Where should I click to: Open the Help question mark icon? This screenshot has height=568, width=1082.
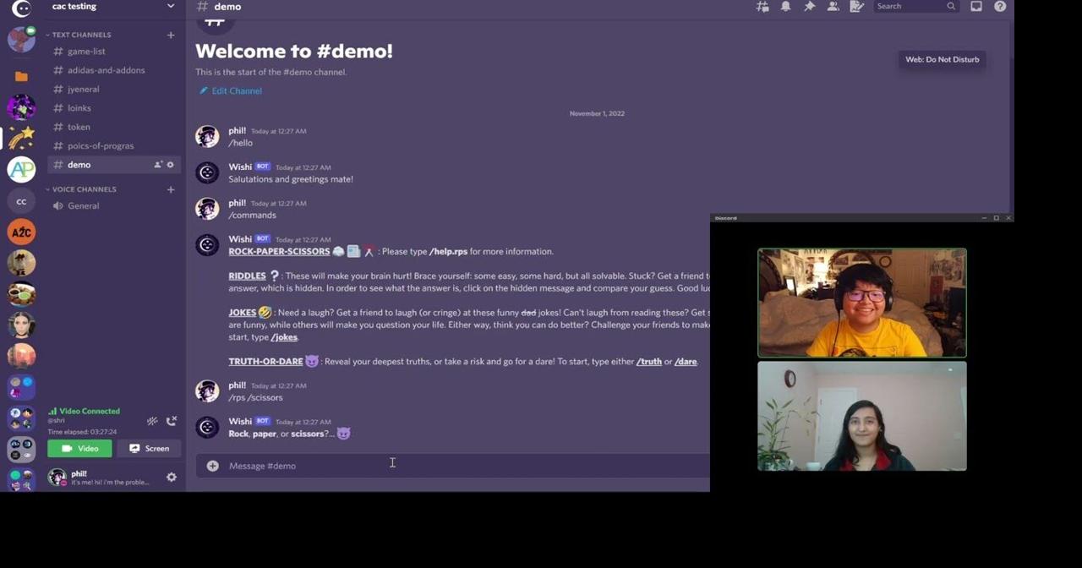1000,7
